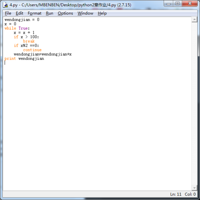This screenshot has height=200, width=200.
Task: Click the line 'x = x + 1'
Action: click(24, 33)
